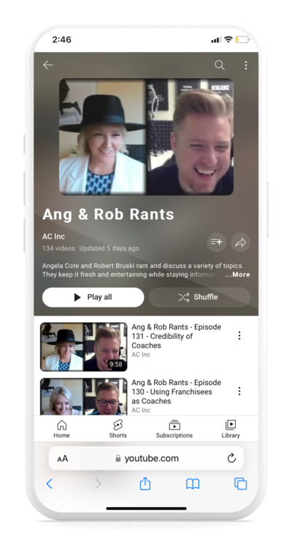Open the Library tab
This screenshot has height=550, width=292.
pyautogui.click(x=230, y=429)
